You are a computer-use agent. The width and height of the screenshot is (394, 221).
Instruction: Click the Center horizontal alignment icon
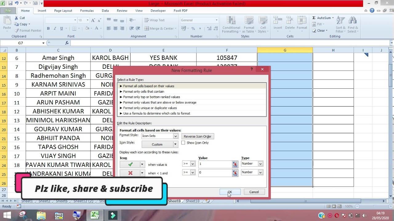(x=115, y=29)
